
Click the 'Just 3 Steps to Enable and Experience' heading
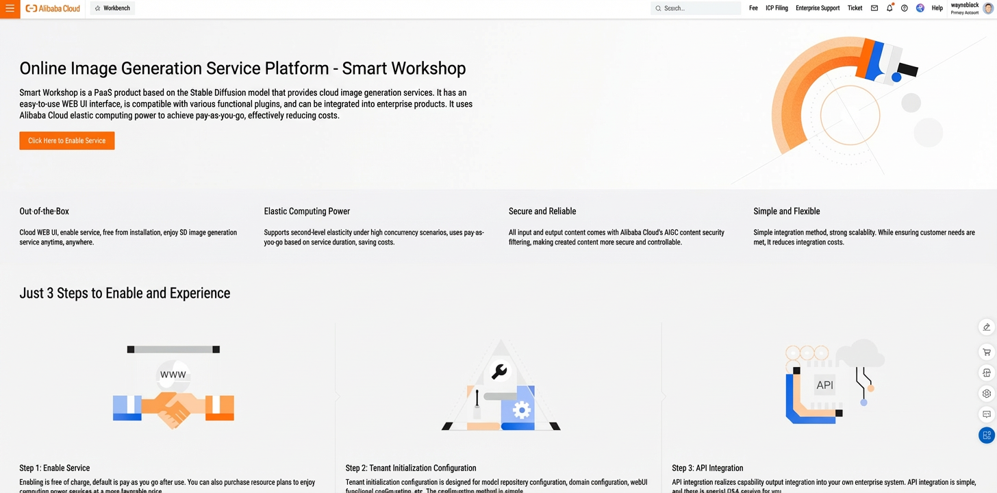click(x=125, y=293)
